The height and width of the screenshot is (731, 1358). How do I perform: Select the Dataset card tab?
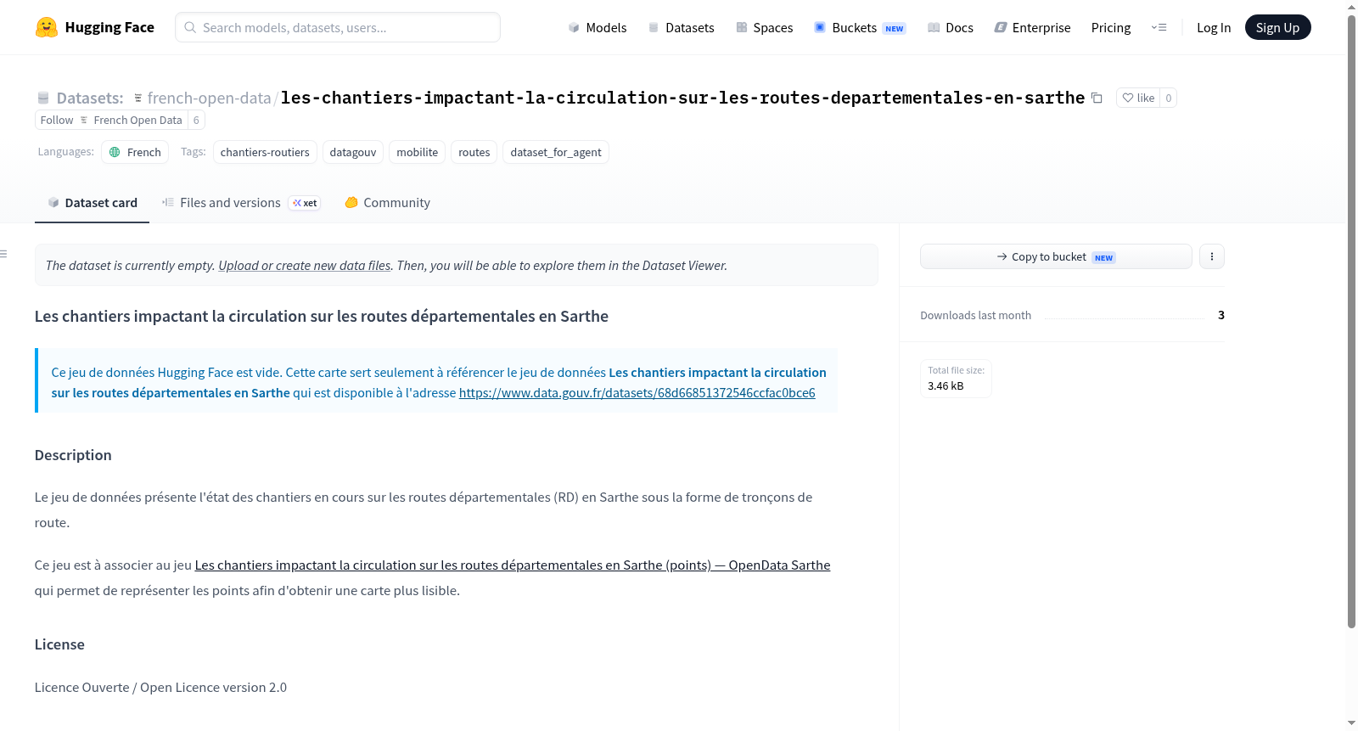92,203
